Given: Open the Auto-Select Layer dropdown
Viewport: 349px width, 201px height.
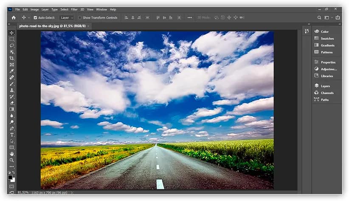Looking at the screenshot, I should pos(67,18).
